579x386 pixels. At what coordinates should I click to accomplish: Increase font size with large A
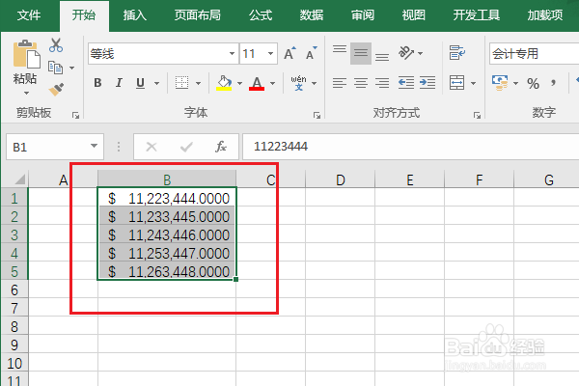pyautogui.click(x=289, y=54)
